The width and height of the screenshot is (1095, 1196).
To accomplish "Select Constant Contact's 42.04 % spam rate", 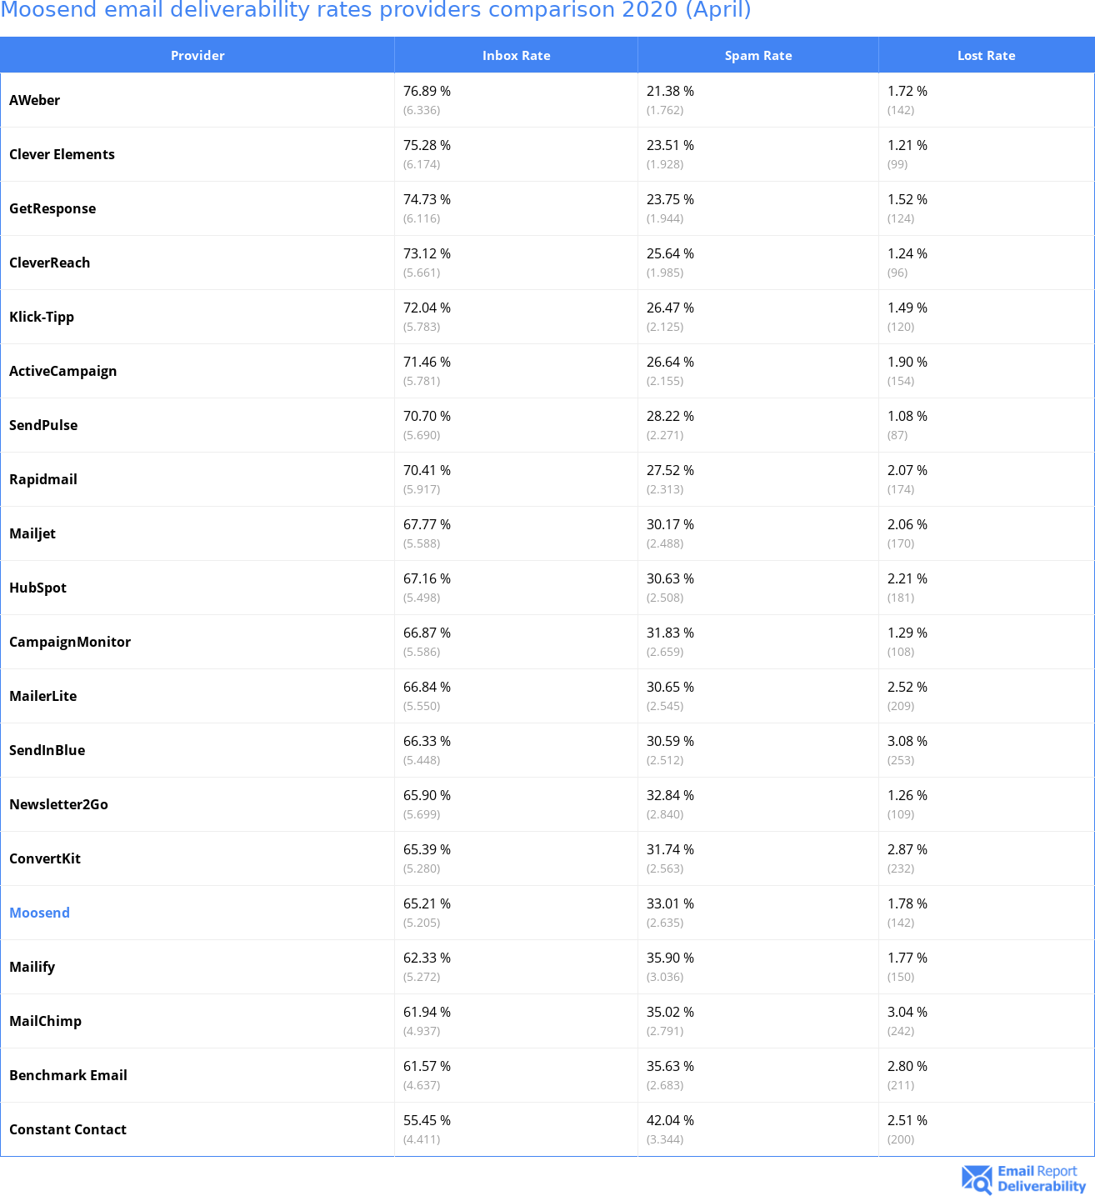I will (670, 1120).
